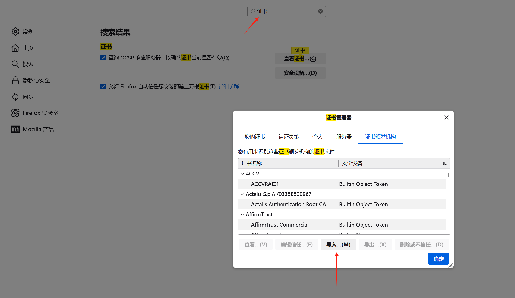
Task: Select the 证书颁发机构 tab
Action: click(x=380, y=137)
